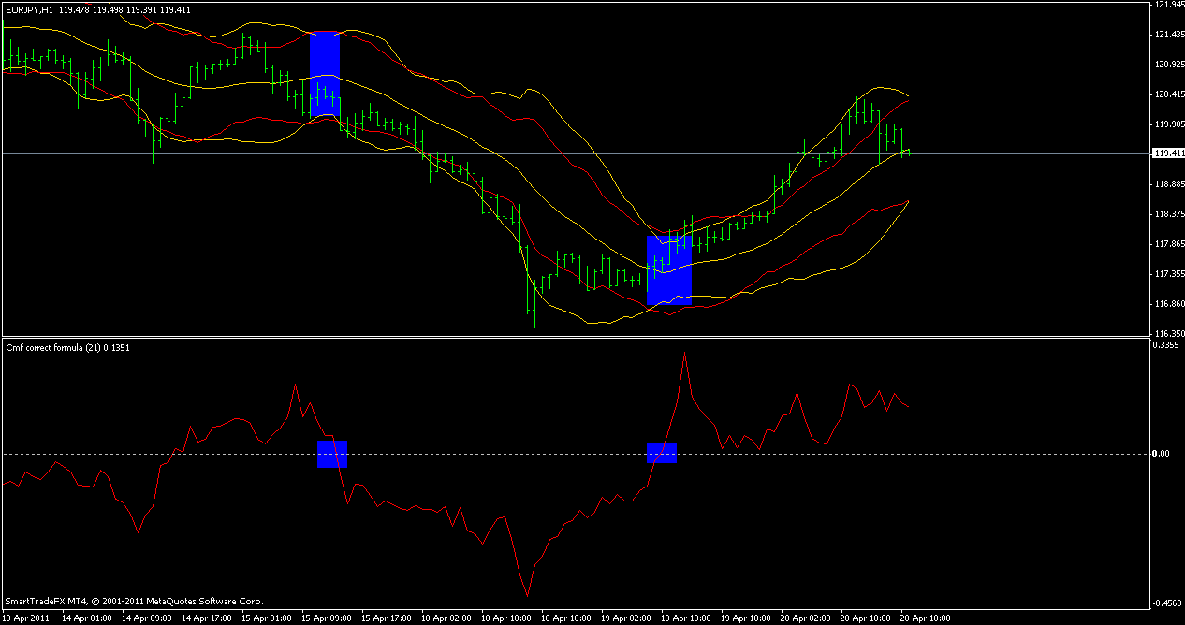Click the 0.3355 value on CMF scale

1166,345
